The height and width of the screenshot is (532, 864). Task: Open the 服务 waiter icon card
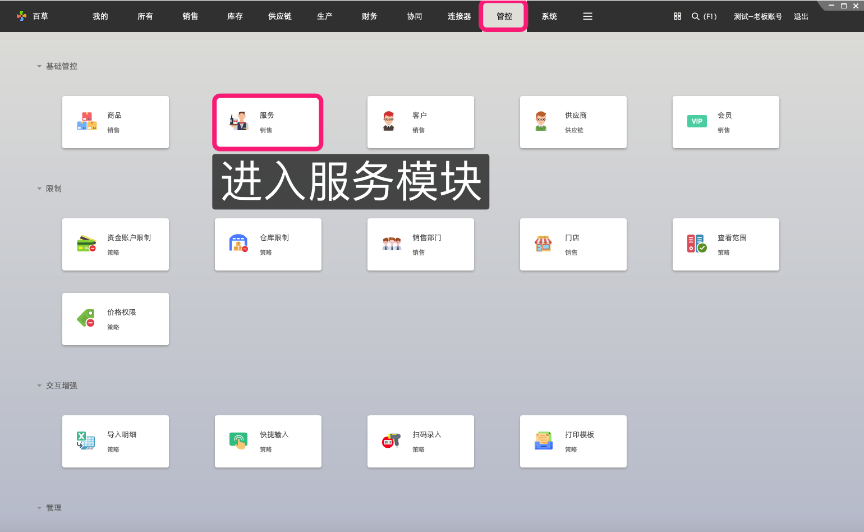point(240,121)
